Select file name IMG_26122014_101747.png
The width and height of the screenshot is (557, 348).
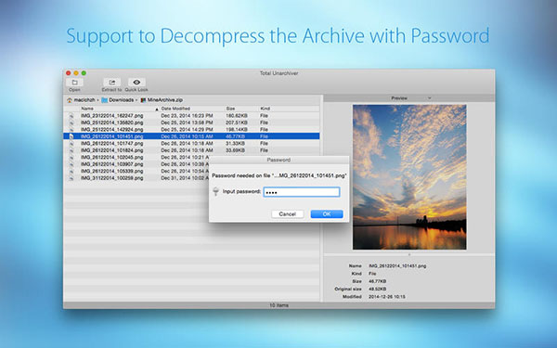(112, 144)
